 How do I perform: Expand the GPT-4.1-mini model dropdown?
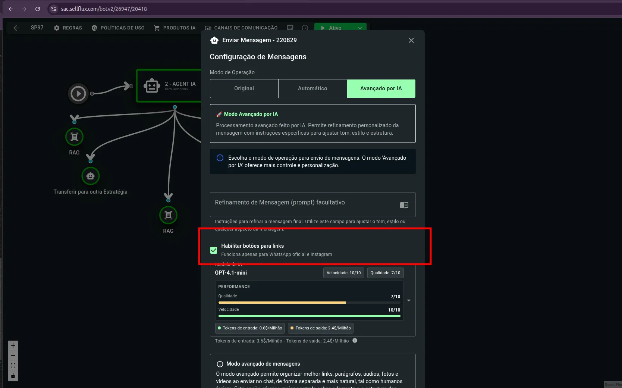(x=409, y=300)
